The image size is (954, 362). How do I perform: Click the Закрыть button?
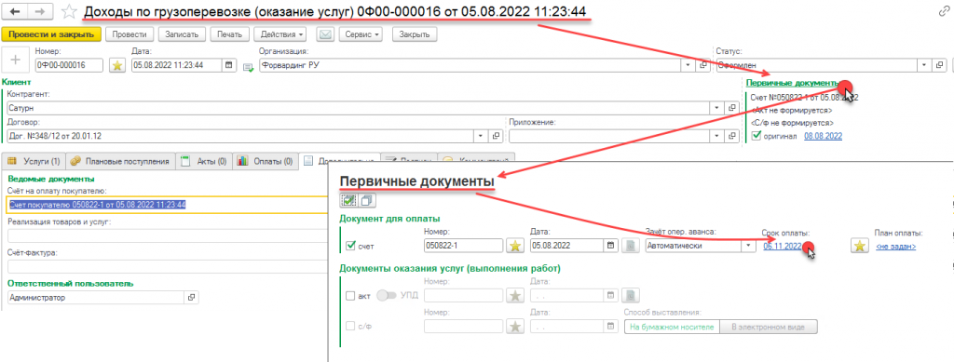click(x=415, y=34)
